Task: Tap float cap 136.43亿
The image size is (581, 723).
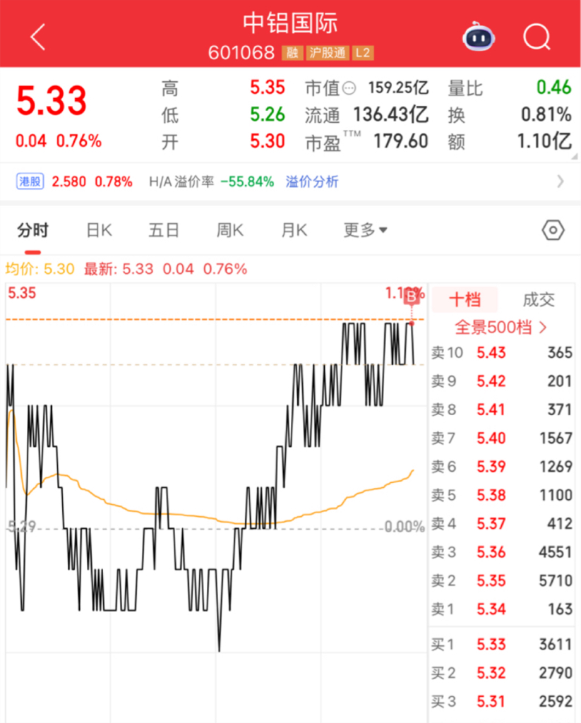Action: coord(391,114)
